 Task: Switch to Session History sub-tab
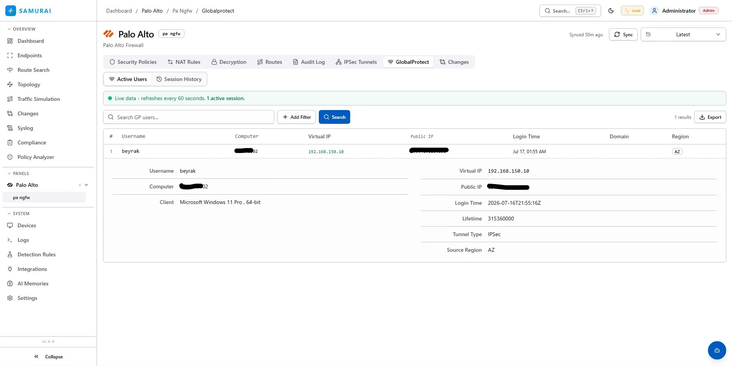pos(179,79)
